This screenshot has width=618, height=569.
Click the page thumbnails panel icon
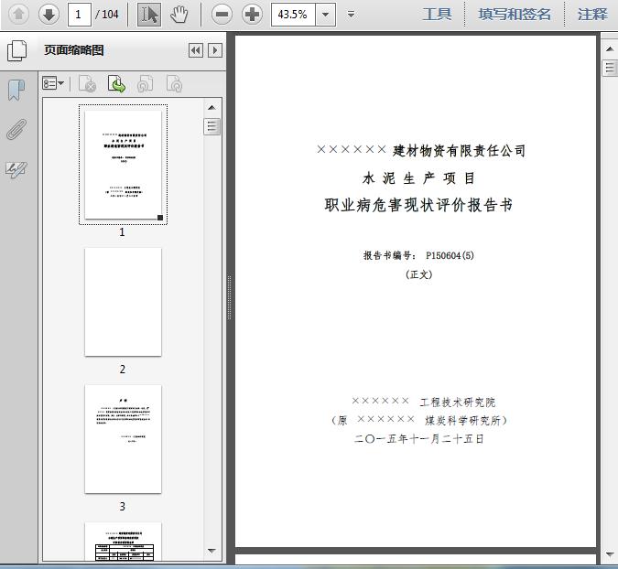(x=17, y=50)
